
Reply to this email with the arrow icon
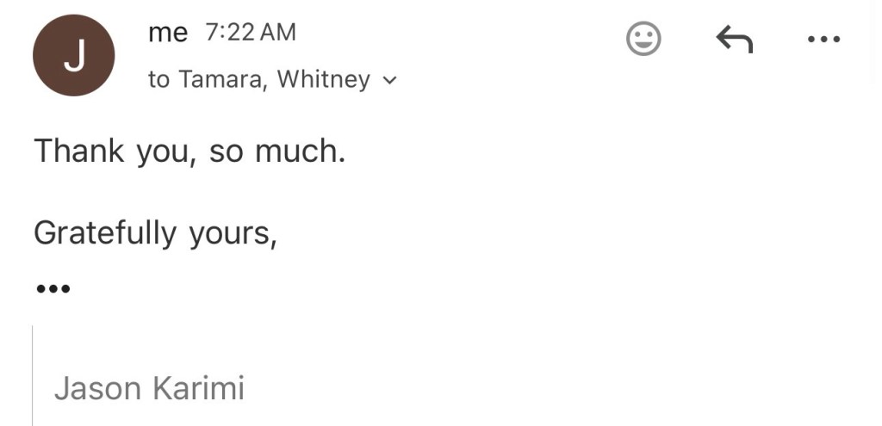(x=734, y=39)
